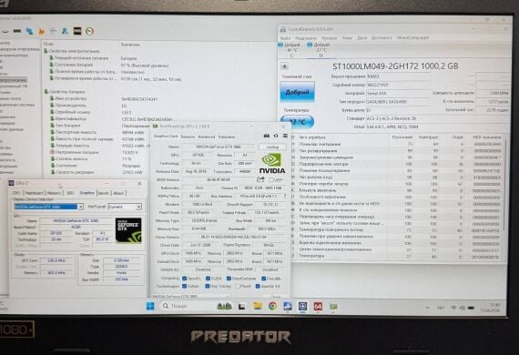Click the GPU-Z refresh icon
Screen dimensions: 519x355
click(x=276, y=136)
